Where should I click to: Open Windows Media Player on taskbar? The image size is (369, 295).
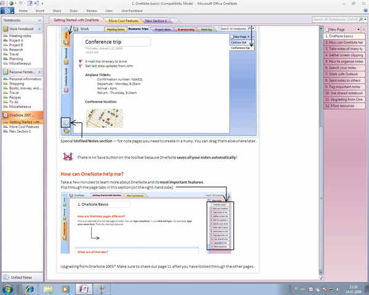(66, 289)
